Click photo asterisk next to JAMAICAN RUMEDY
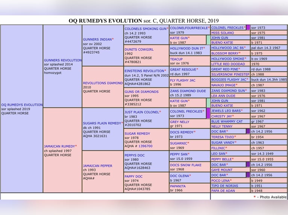 pyautogui.click(x=76, y=146)
